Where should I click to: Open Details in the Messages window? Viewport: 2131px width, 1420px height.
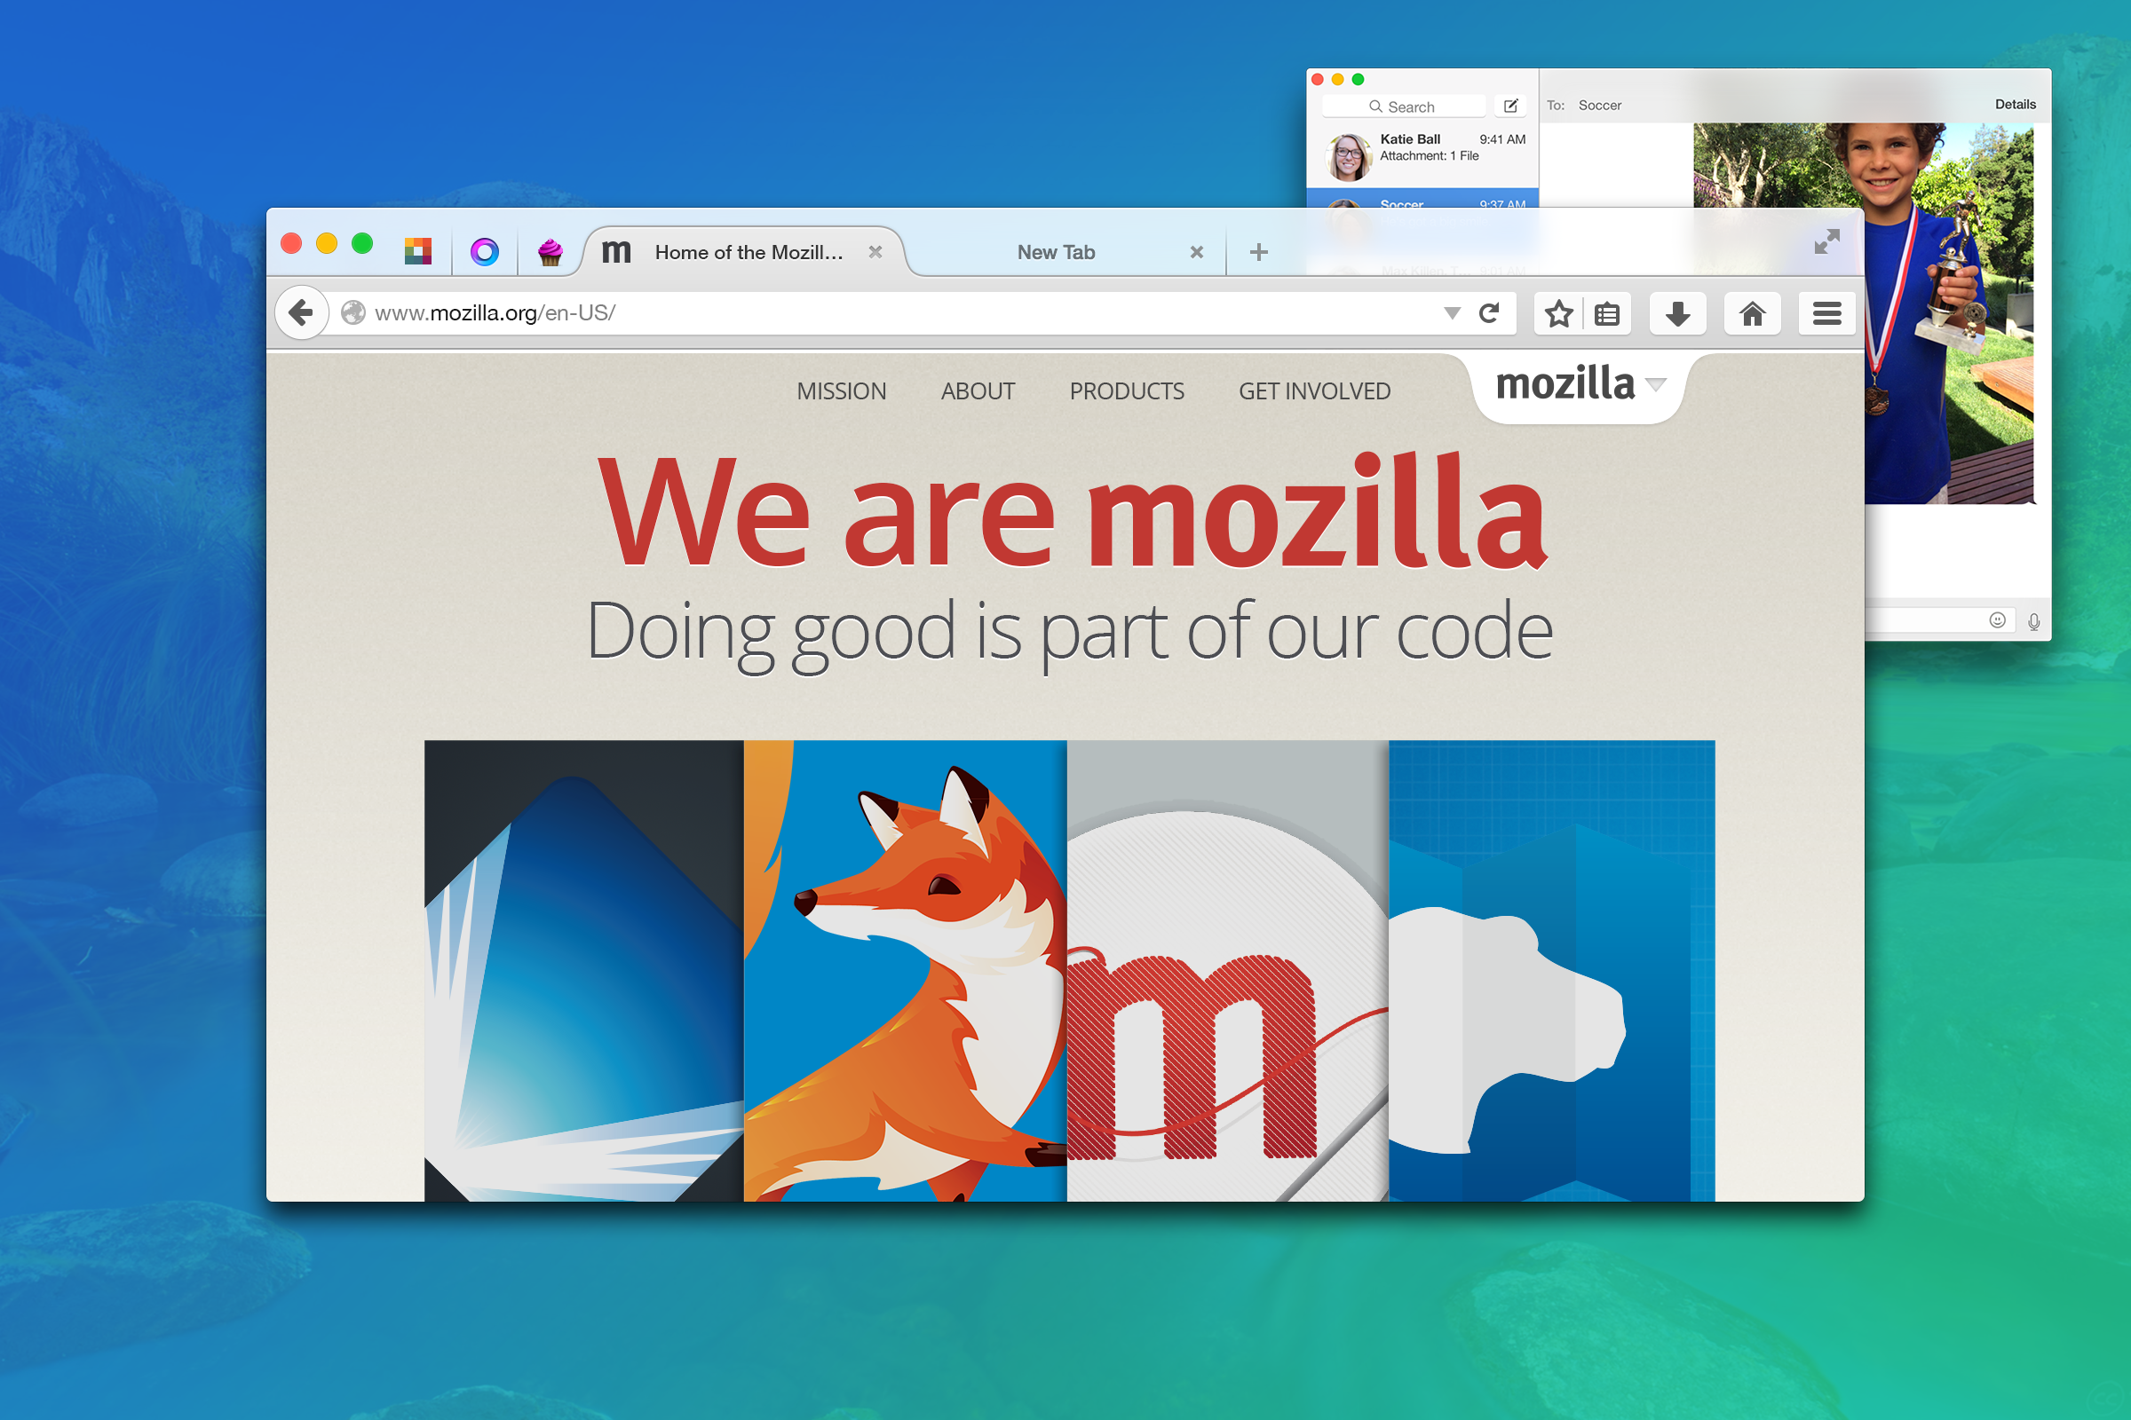(2015, 104)
